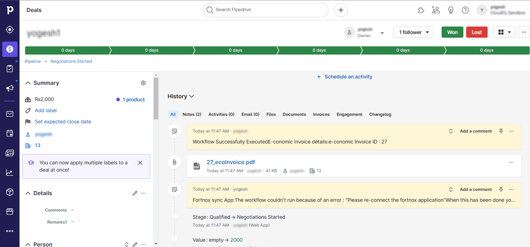Open Products box icon in sidebar

coord(10,192)
